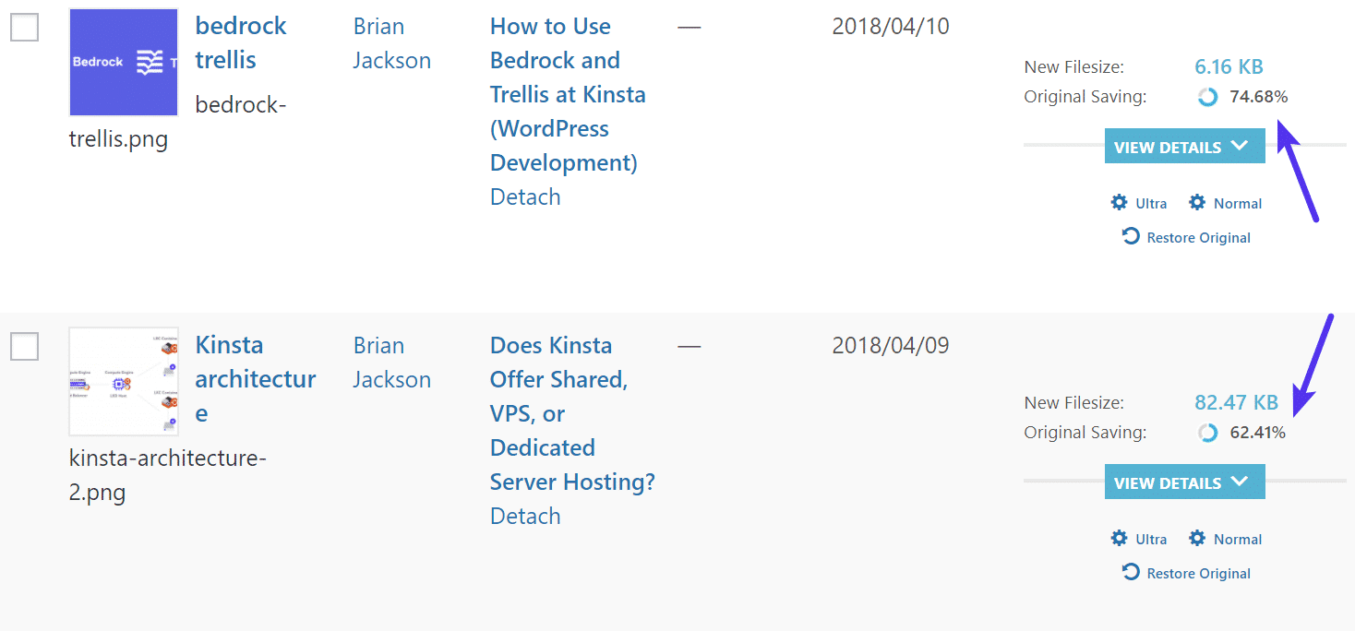Open the bedrock trellis attachment title
The width and height of the screenshot is (1355, 631).
[241, 42]
